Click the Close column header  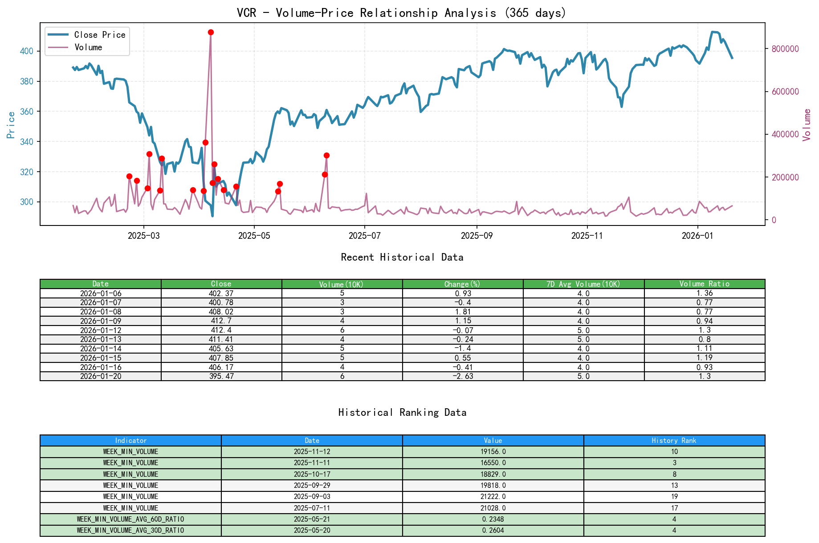coord(221,283)
